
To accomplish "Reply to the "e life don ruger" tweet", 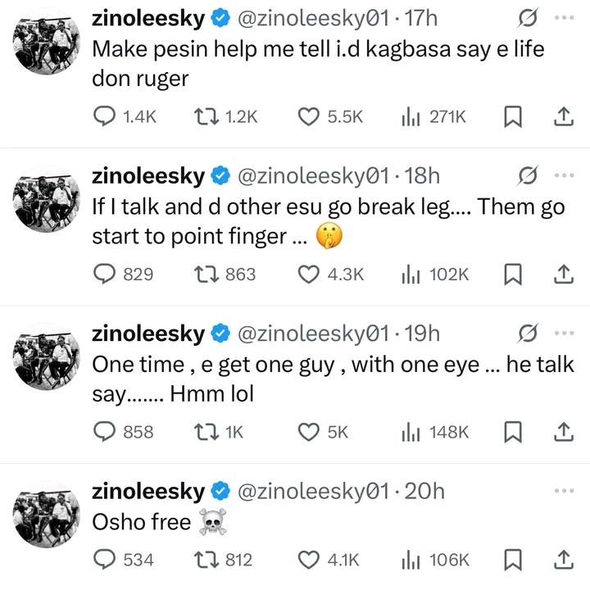I will pos(106,117).
